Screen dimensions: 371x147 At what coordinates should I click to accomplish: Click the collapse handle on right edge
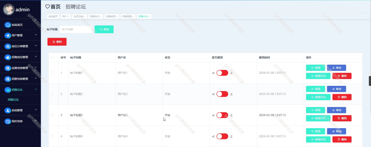click(x=370, y=81)
